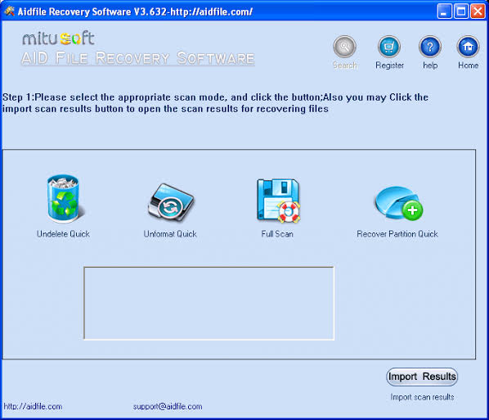
Task: Close the Aidfile Recovery window
Action: point(478,11)
